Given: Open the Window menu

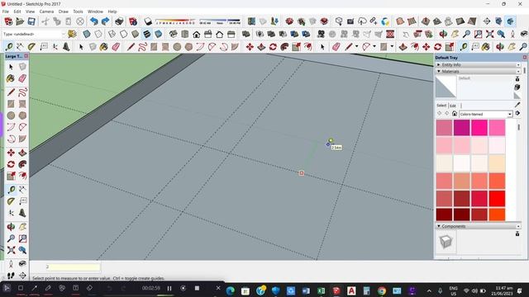Looking at the screenshot, I should coord(95,12).
